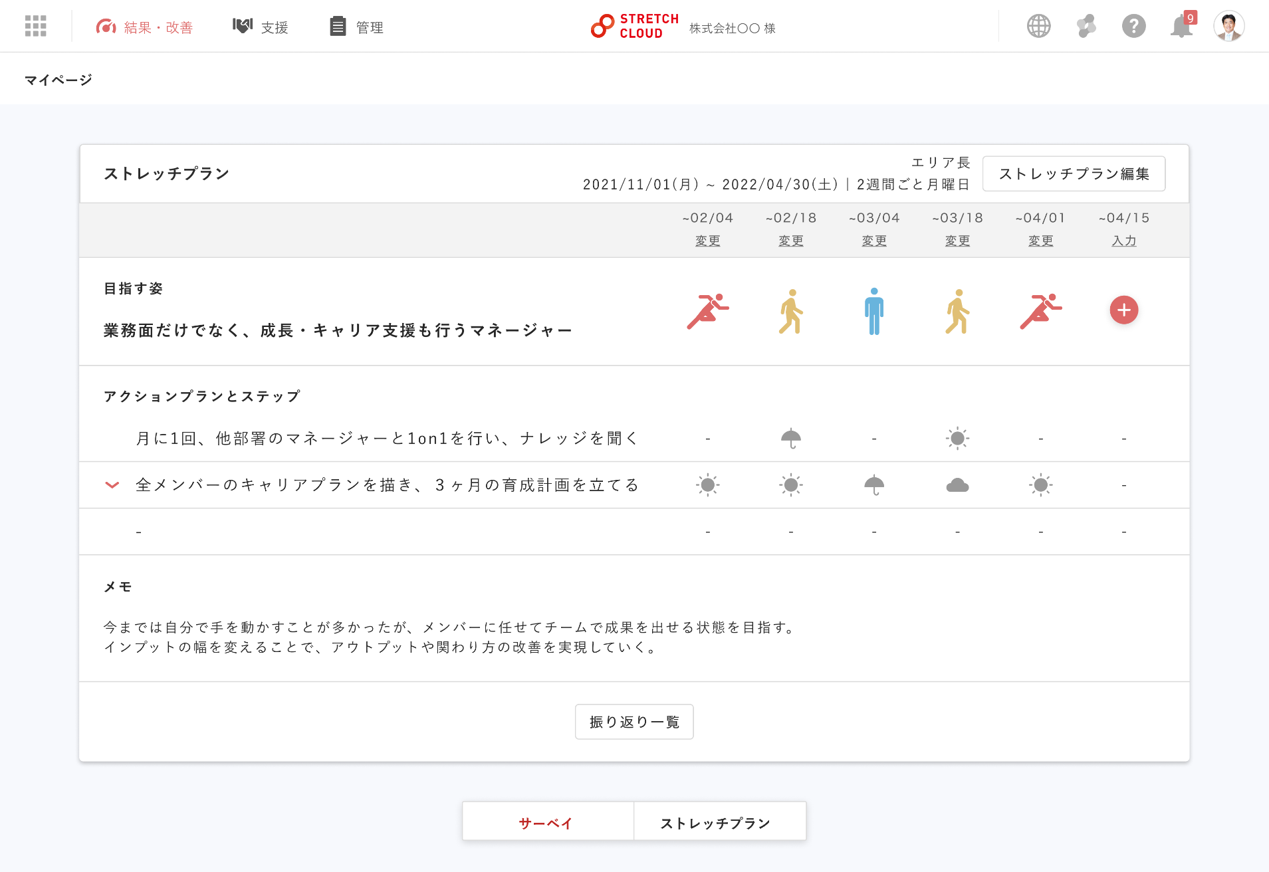1269x872 pixels.
Task: Click 変更 under ~04/01
Action: tap(1041, 241)
